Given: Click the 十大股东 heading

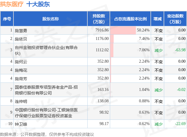Looking at the screenshot, I should 38,4.
